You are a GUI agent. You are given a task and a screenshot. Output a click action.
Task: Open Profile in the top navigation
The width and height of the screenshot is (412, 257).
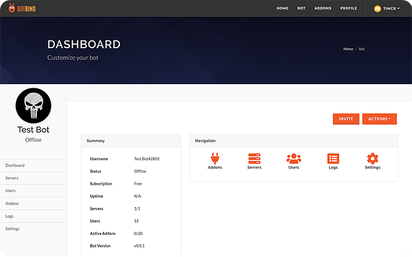click(349, 8)
